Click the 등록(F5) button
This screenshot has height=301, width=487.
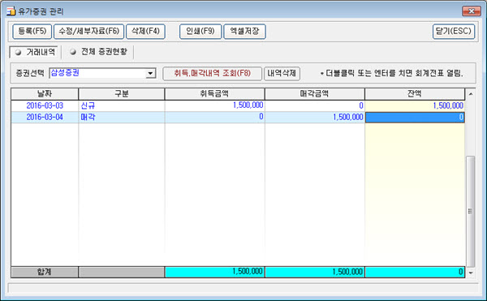[32, 32]
